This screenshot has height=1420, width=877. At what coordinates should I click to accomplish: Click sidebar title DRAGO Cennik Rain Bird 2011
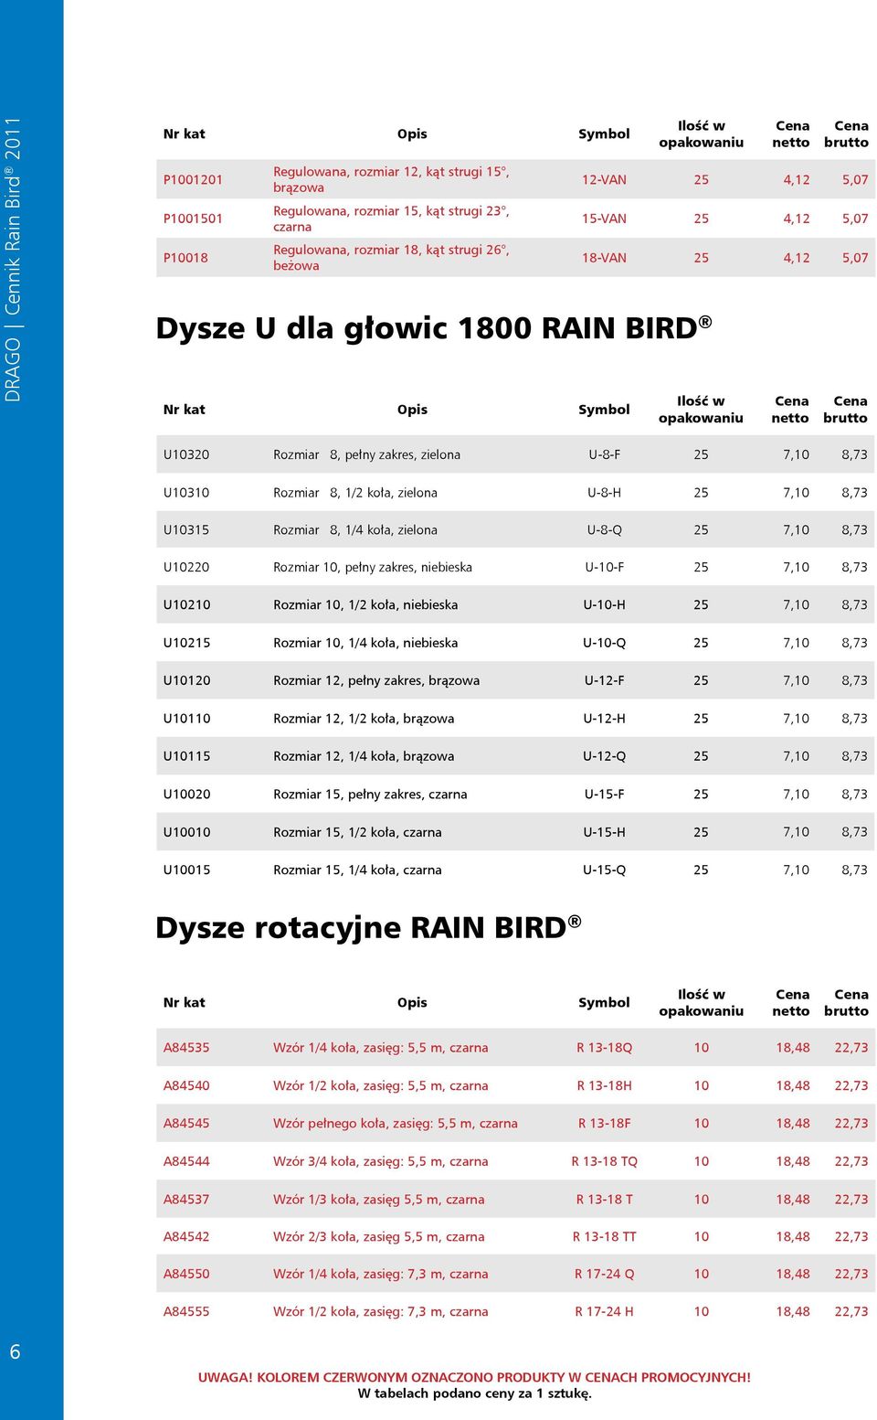coord(13,260)
